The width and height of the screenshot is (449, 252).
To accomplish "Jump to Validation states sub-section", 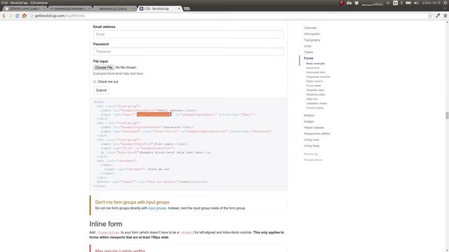I will coord(316,104).
